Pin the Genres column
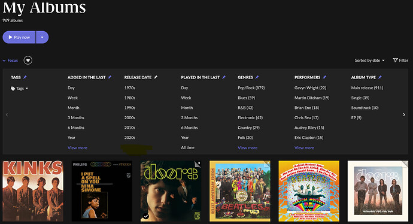The height and width of the screenshot is (224, 413). click(x=257, y=77)
